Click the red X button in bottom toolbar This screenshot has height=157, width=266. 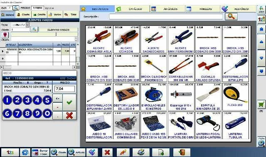107,152
